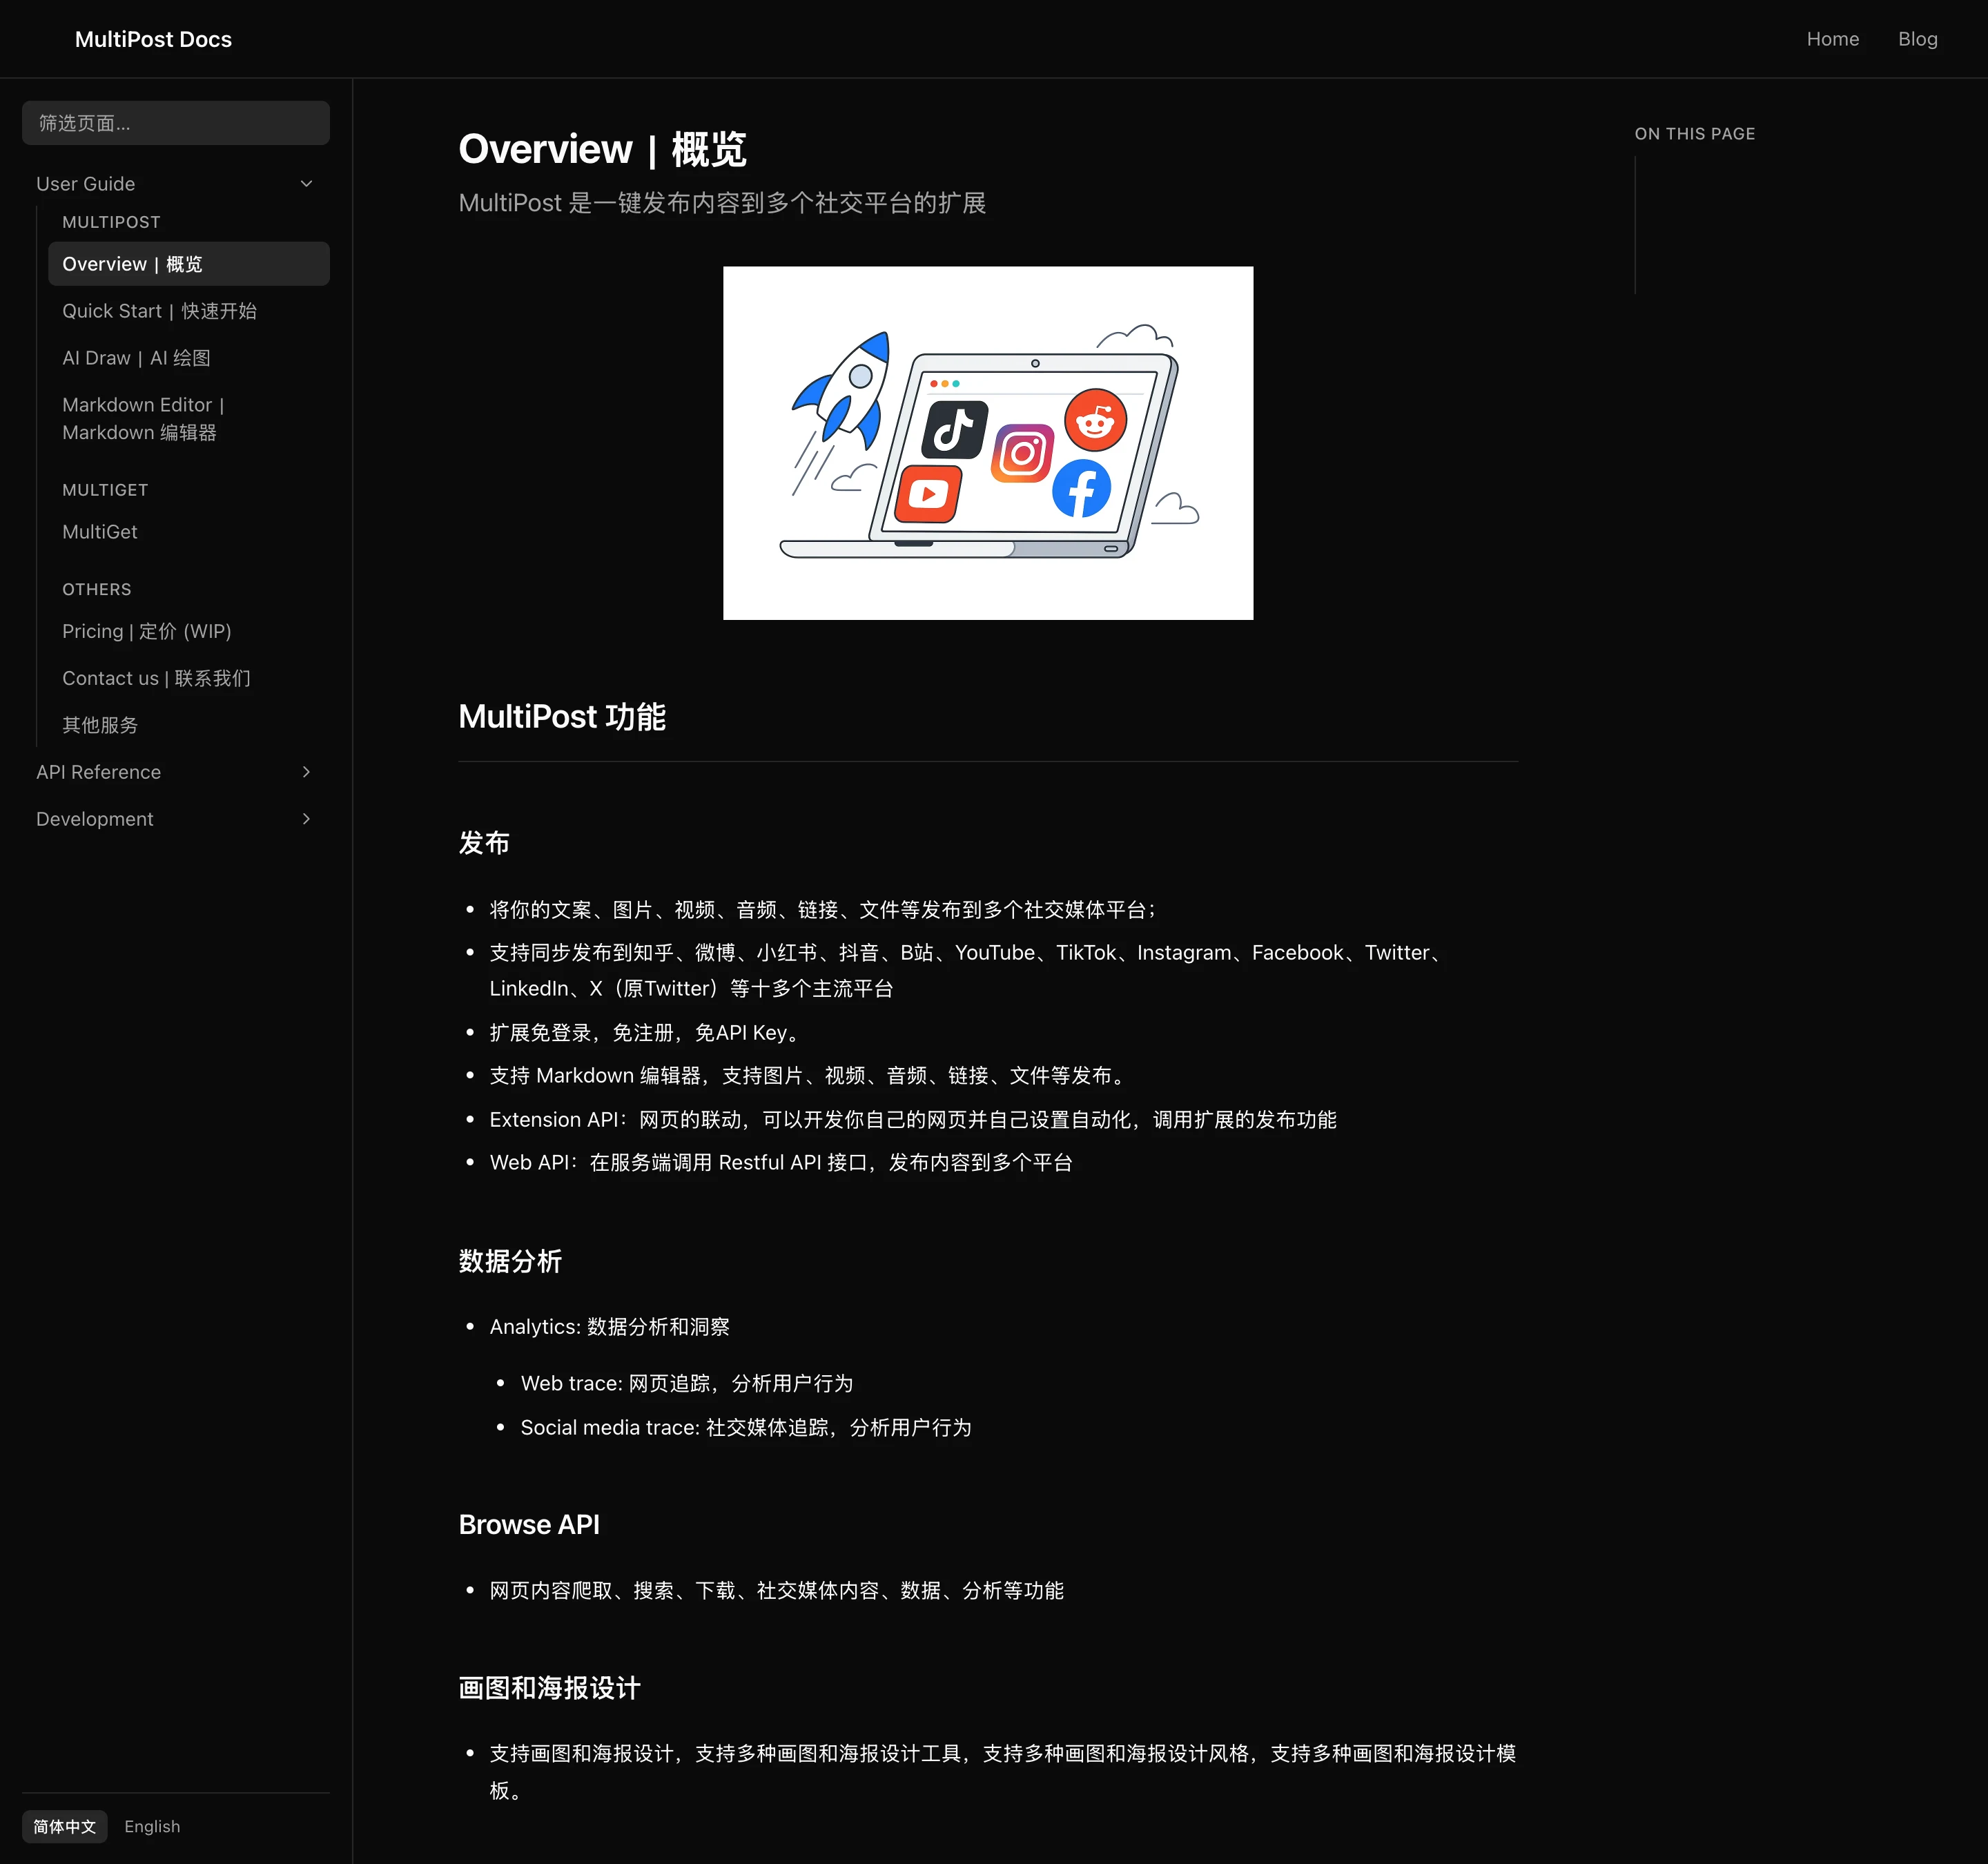
Task: Click the rocket icon in the illustration
Action: click(x=842, y=392)
